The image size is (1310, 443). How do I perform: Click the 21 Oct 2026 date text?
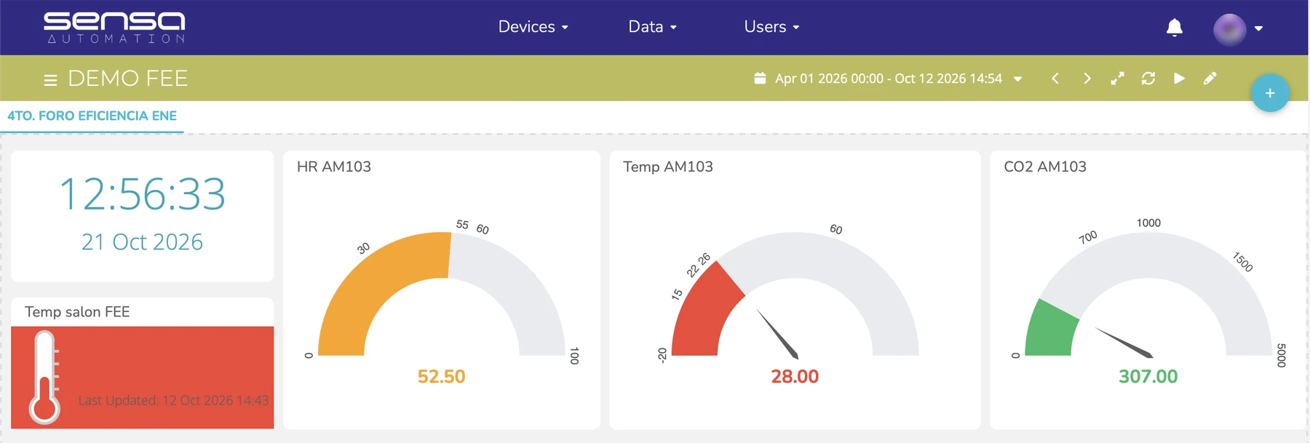point(142,242)
